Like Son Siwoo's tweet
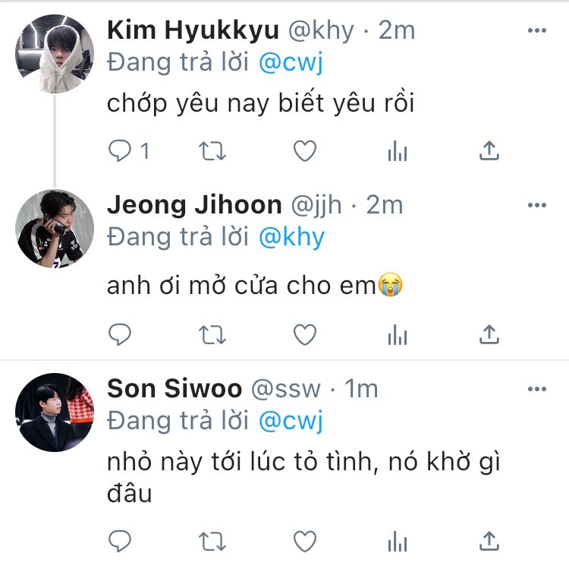 (x=305, y=541)
